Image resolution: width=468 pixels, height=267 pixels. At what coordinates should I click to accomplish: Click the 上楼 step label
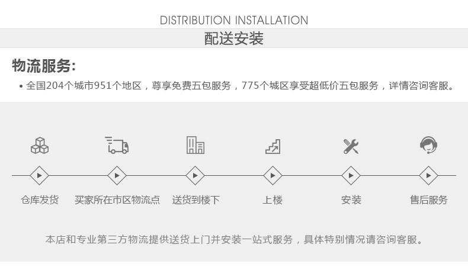click(273, 200)
